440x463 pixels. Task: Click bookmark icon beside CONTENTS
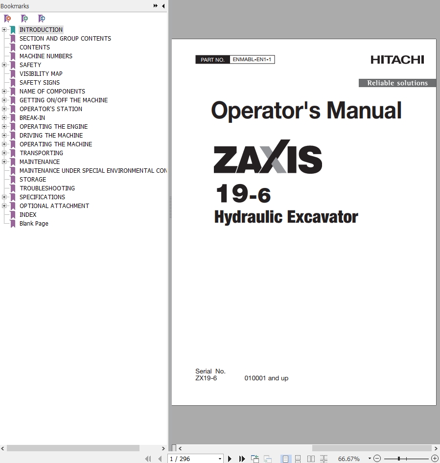tap(13, 47)
